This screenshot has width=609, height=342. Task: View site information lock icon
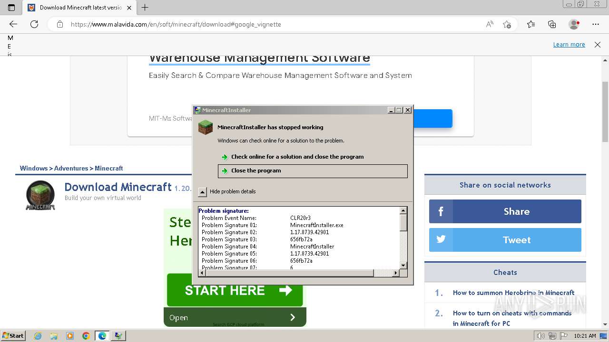(x=60, y=24)
